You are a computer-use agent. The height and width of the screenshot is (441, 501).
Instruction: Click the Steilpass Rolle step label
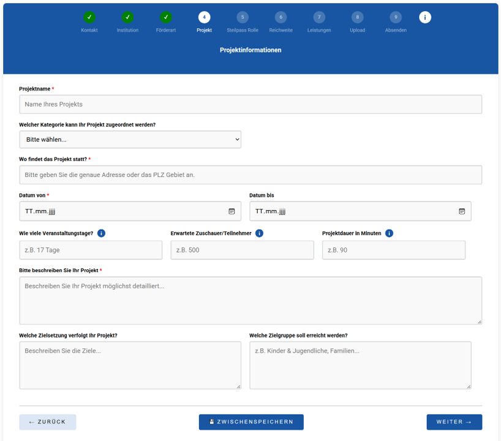pos(243,30)
